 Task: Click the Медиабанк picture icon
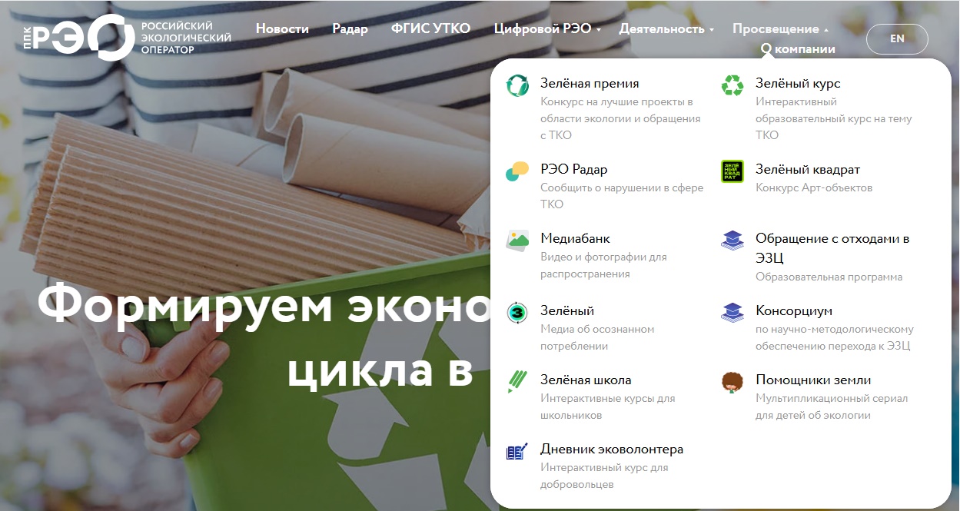[x=517, y=241]
